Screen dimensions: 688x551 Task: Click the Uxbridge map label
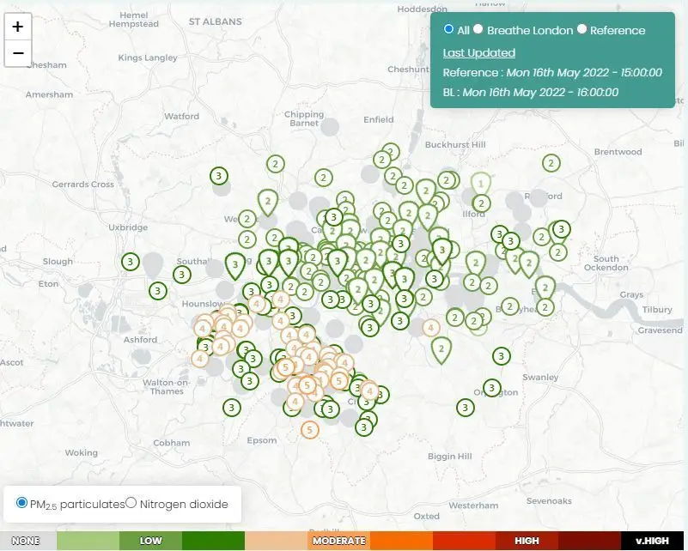pyautogui.click(x=128, y=227)
